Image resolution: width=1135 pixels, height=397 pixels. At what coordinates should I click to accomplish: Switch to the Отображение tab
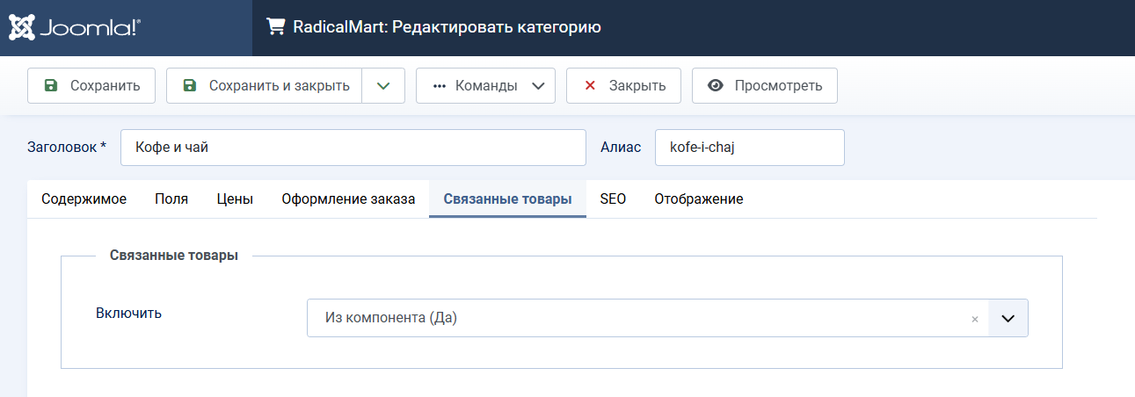(x=698, y=199)
